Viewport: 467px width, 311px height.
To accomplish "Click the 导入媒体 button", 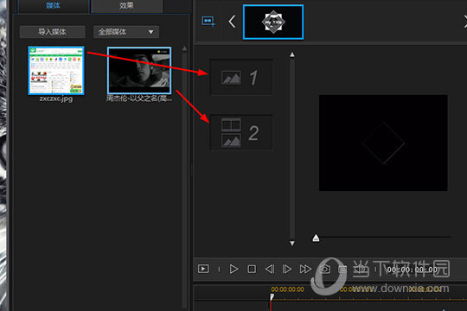I will coord(53,32).
